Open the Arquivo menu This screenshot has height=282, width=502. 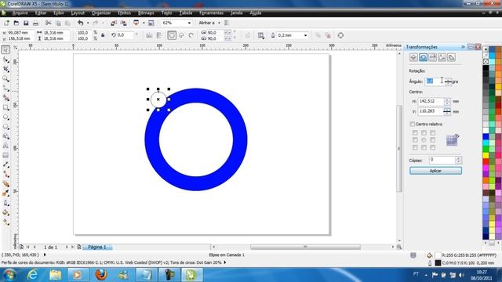tap(20, 13)
